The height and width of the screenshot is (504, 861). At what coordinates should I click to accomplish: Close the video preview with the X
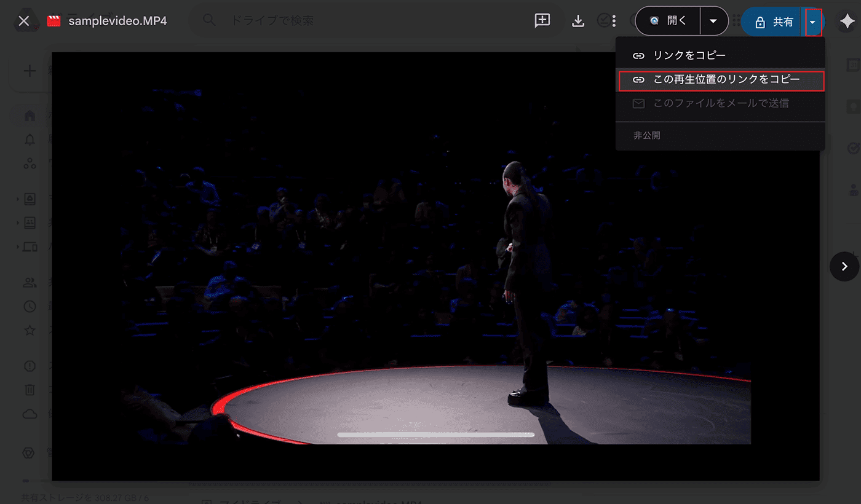23,22
